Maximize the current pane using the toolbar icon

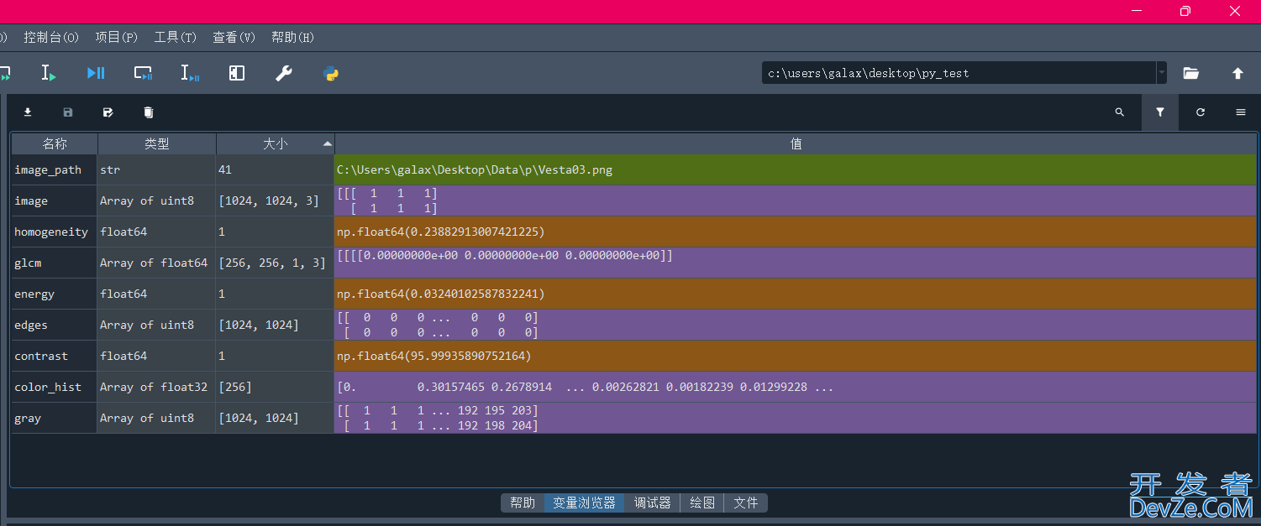[237, 74]
